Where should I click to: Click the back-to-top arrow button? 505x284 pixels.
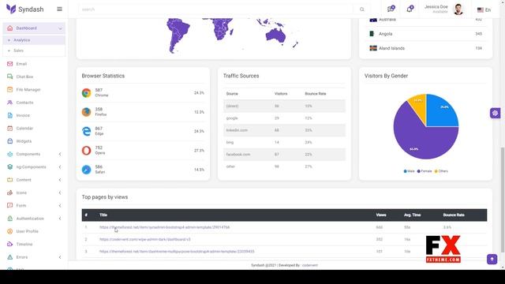pos(492,260)
